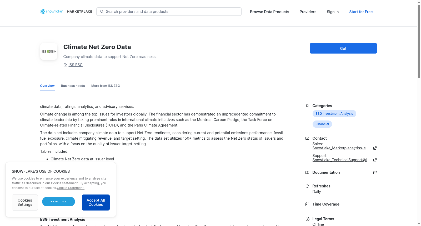Viewport: 421px width, 226px height.
Task: Click the search magnifier icon
Action: [x=102, y=12]
